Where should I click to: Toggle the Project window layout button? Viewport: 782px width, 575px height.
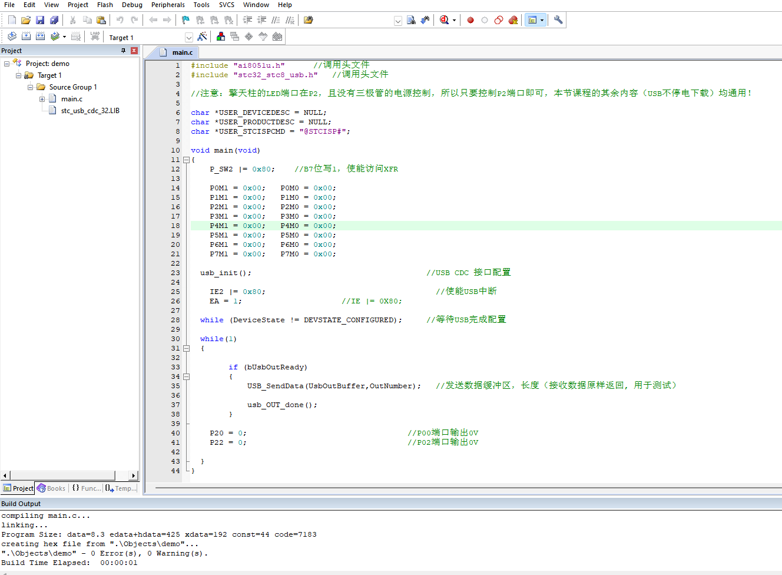tap(532, 20)
